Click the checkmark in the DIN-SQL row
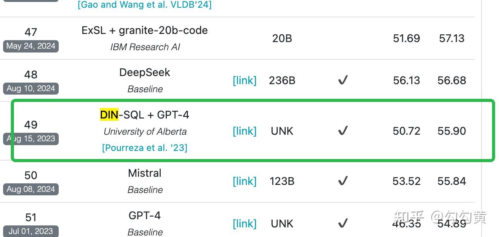Screen dimensions: 499x237 343,131
